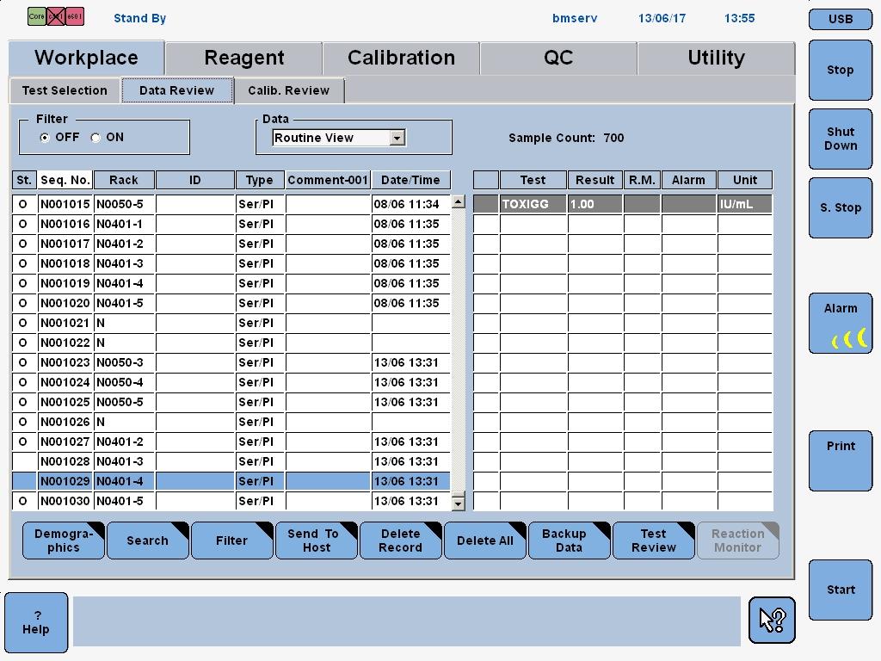The image size is (881, 661).
Task: Click the IU/mL unit cell
Action: (x=745, y=204)
